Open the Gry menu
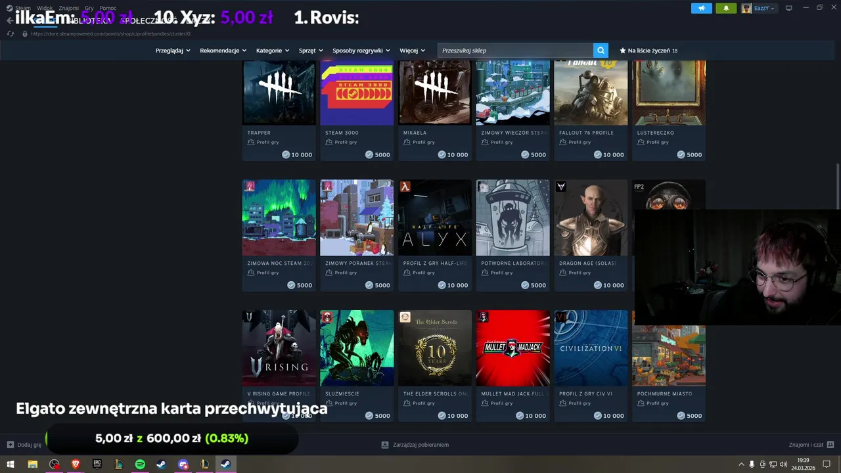 [89, 8]
